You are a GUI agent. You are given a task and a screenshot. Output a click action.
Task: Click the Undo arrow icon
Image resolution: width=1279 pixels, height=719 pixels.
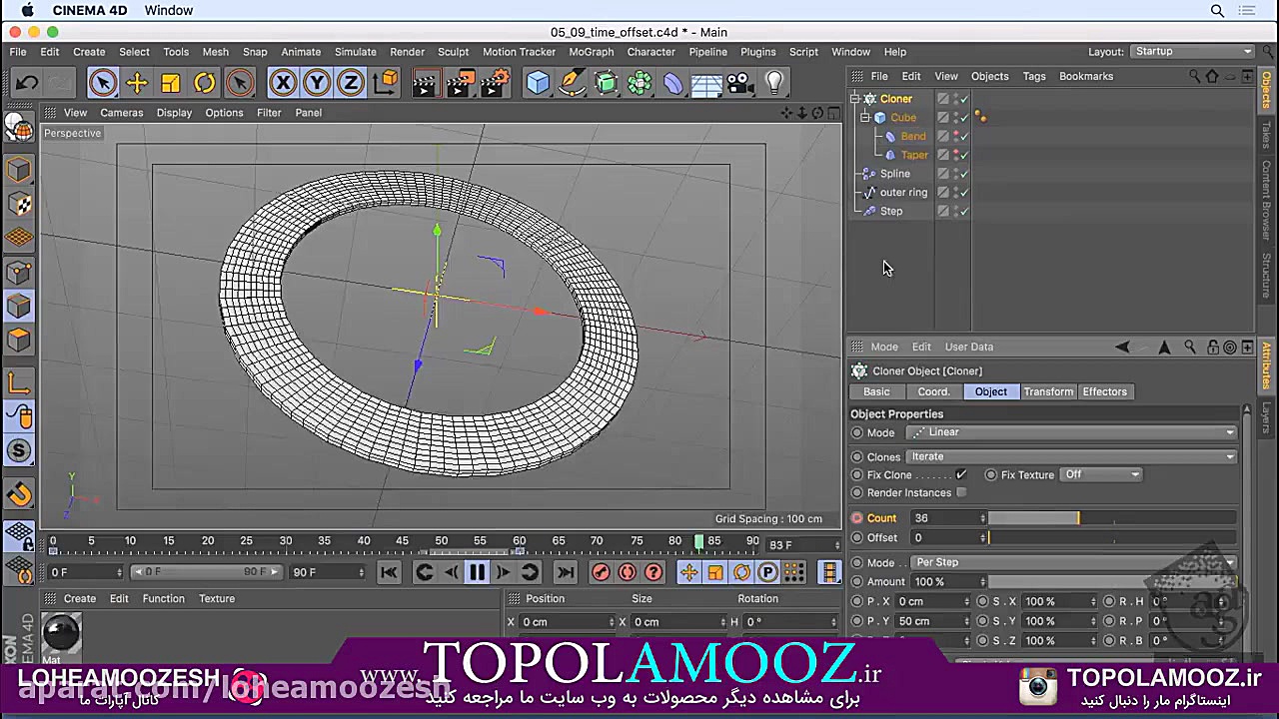27,83
